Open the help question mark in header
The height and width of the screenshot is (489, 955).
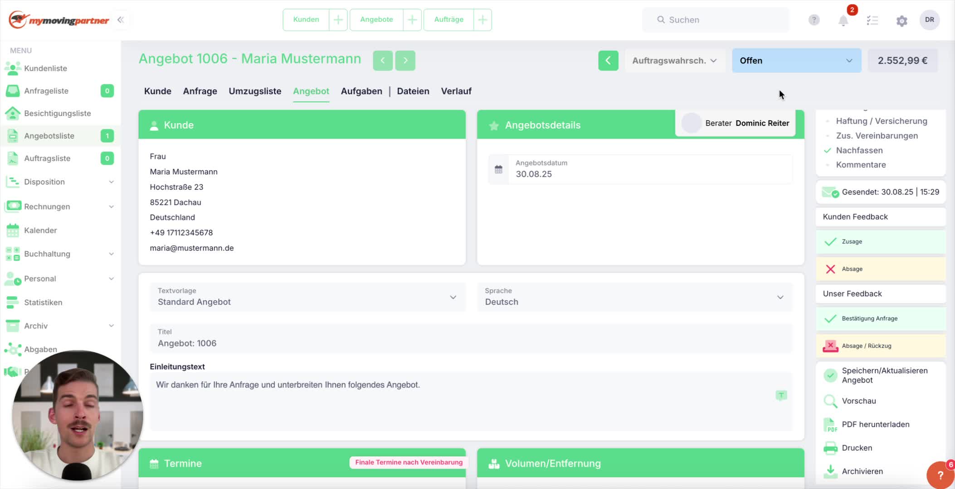point(814,20)
